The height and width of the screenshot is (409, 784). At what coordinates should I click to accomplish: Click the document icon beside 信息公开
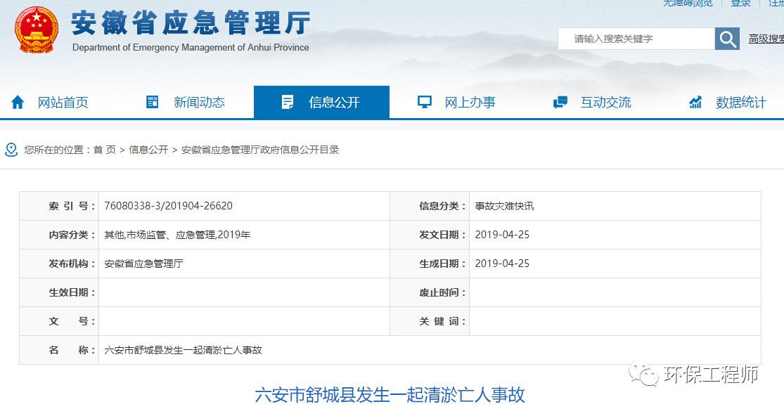click(x=287, y=103)
